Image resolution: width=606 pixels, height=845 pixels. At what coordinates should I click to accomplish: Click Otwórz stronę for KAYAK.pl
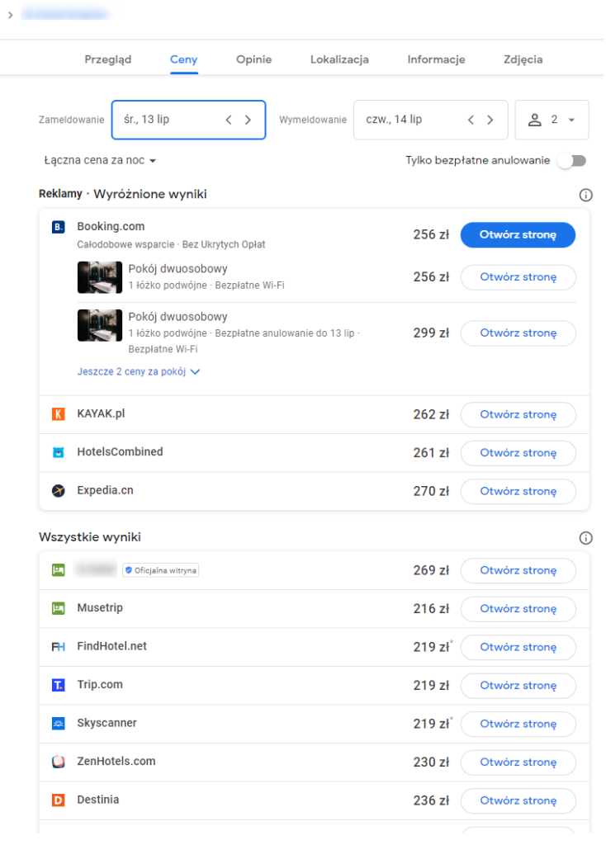click(518, 414)
